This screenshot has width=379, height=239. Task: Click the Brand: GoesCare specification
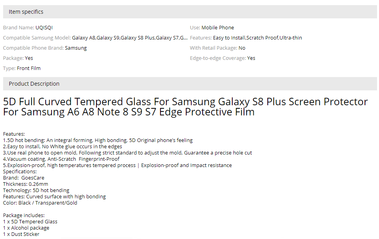(x=24, y=178)
